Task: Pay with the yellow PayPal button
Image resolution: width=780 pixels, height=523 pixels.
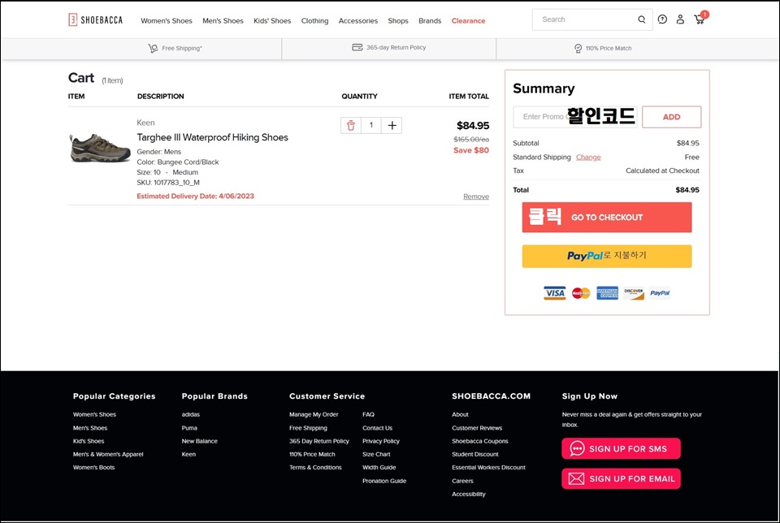Action: [x=607, y=256]
